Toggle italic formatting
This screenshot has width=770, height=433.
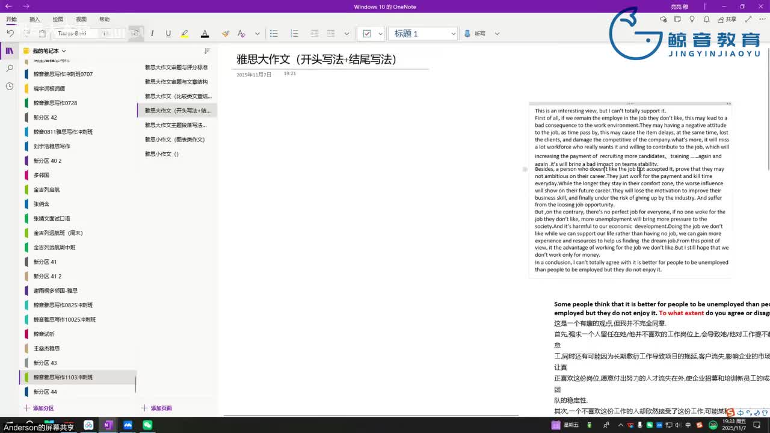click(152, 34)
